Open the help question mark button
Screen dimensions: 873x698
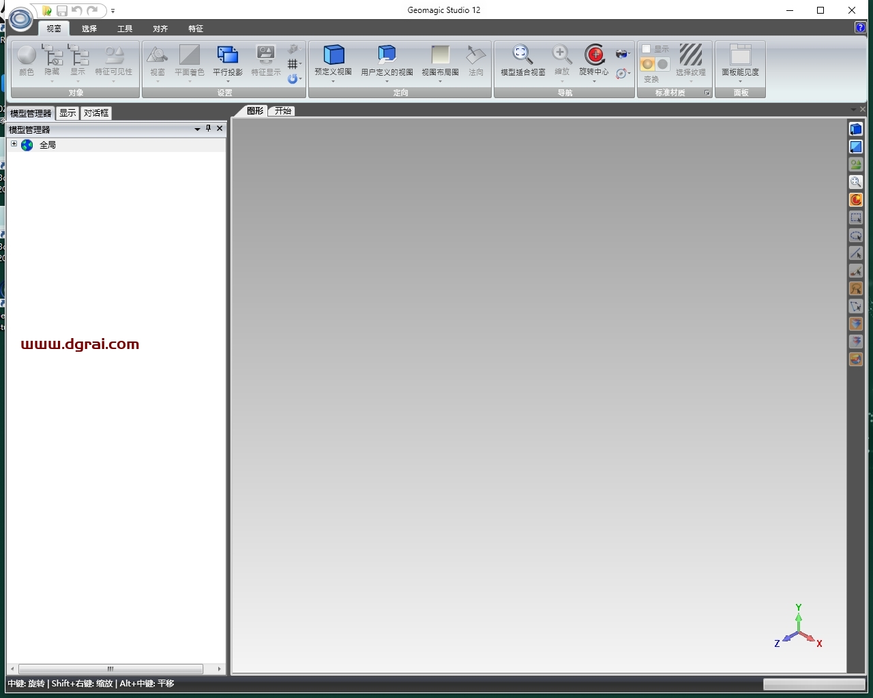861,27
